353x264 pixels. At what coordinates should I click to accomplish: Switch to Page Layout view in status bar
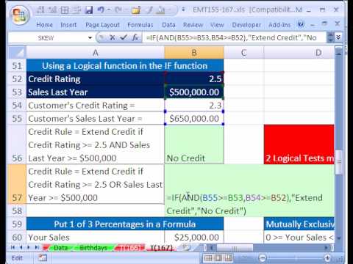coord(218,257)
